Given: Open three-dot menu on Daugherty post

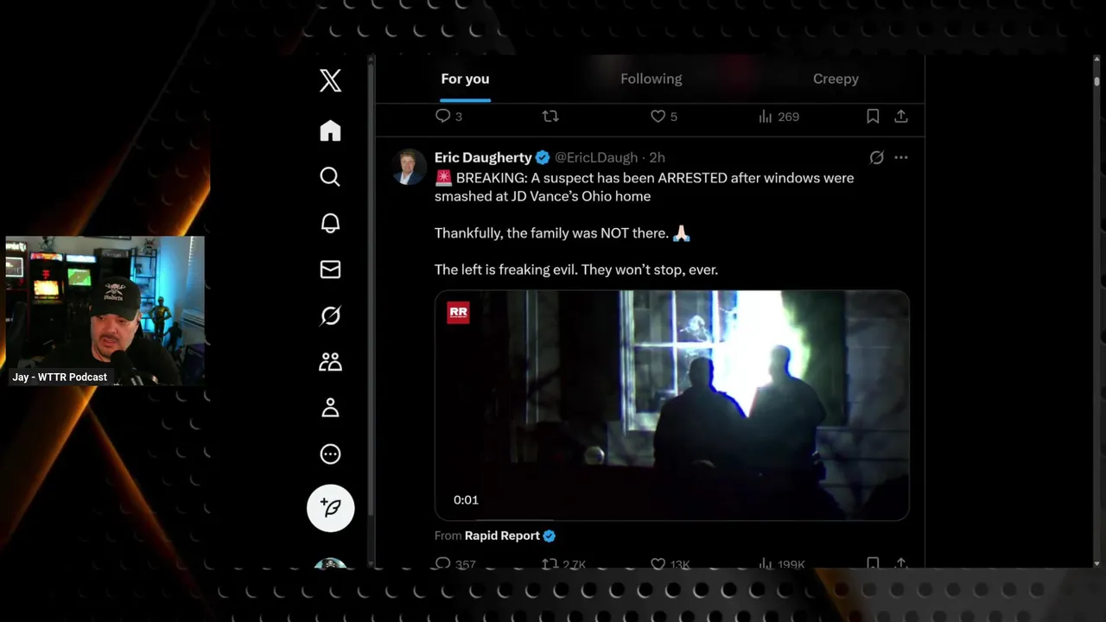Looking at the screenshot, I should (x=901, y=157).
